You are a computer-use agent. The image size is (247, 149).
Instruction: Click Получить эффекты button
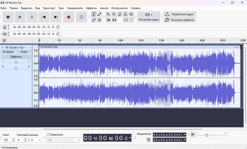click(180, 20)
